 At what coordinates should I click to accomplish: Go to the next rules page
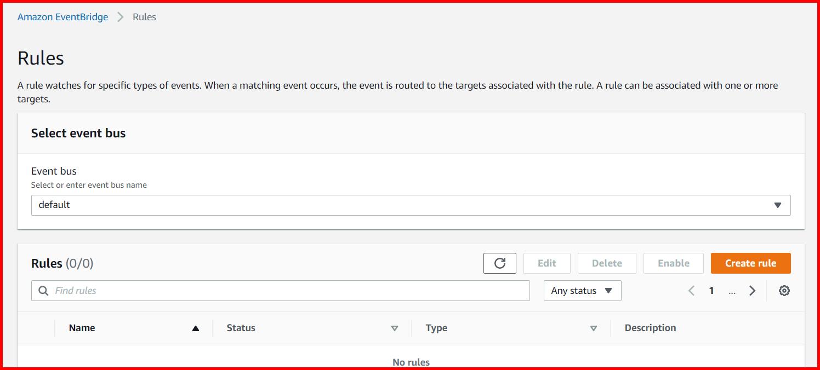pos(752,291)
